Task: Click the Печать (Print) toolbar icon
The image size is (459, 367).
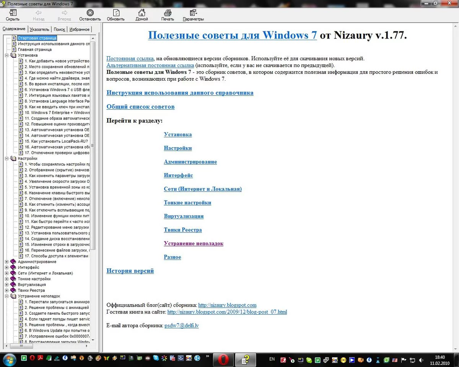Action: [x=168, y=15]
